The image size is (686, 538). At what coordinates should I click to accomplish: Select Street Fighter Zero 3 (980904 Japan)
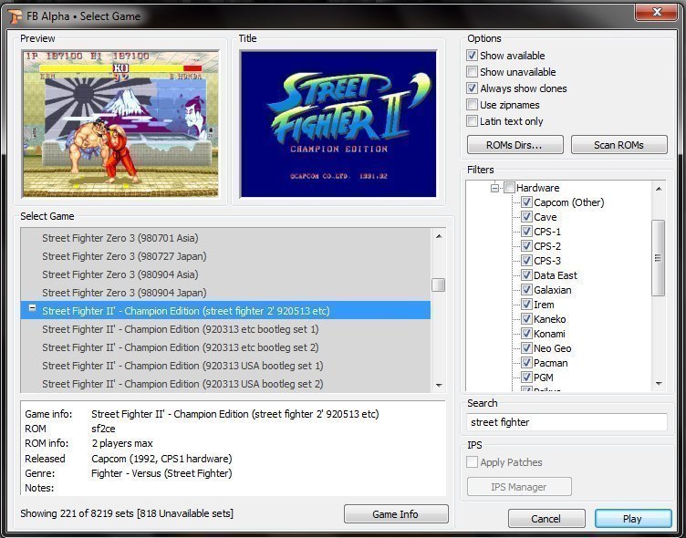[225, 293]
